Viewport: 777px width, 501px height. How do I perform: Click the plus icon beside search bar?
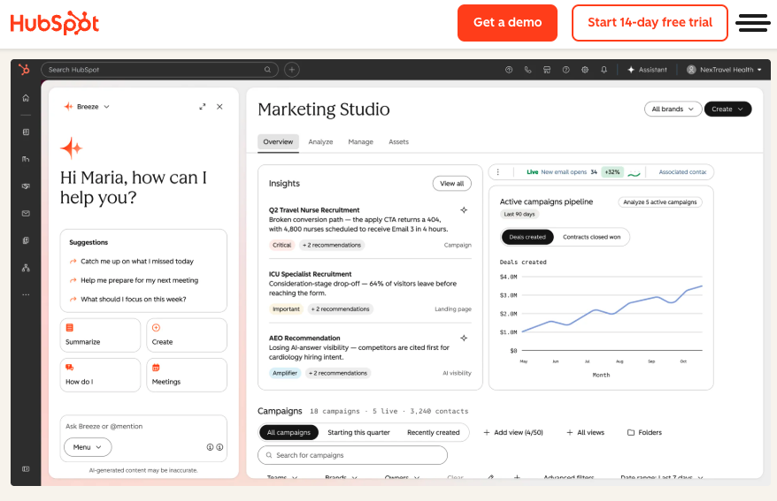point(292,70)
